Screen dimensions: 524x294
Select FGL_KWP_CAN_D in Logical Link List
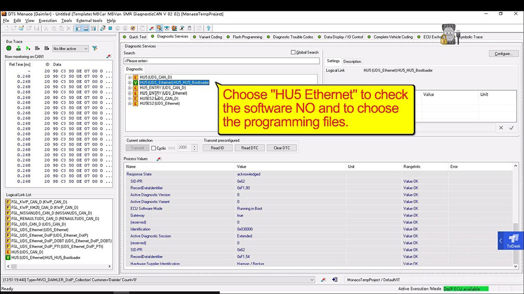pyautogui.click(x=39, y=202)
